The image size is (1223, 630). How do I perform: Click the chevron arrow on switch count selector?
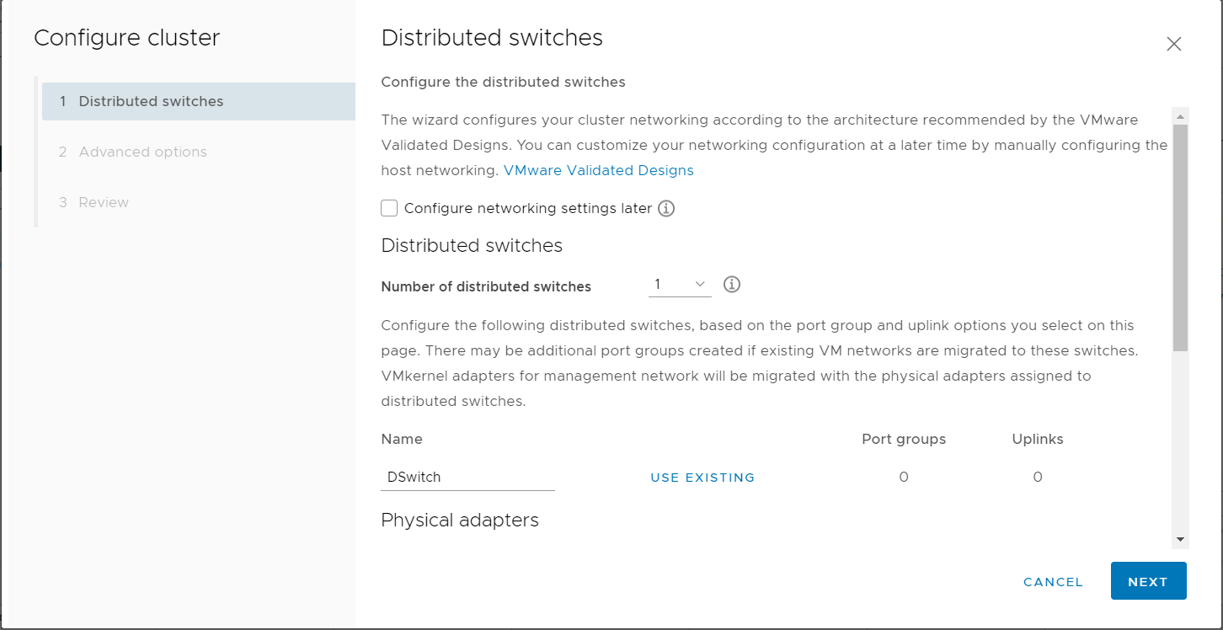coord(700,285)
